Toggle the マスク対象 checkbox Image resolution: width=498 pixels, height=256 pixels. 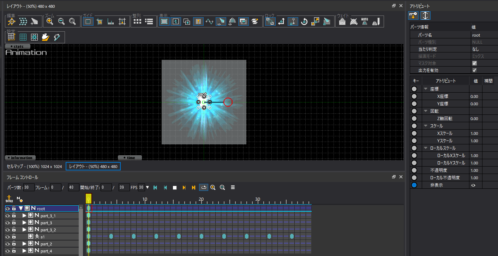pos(474,63)
